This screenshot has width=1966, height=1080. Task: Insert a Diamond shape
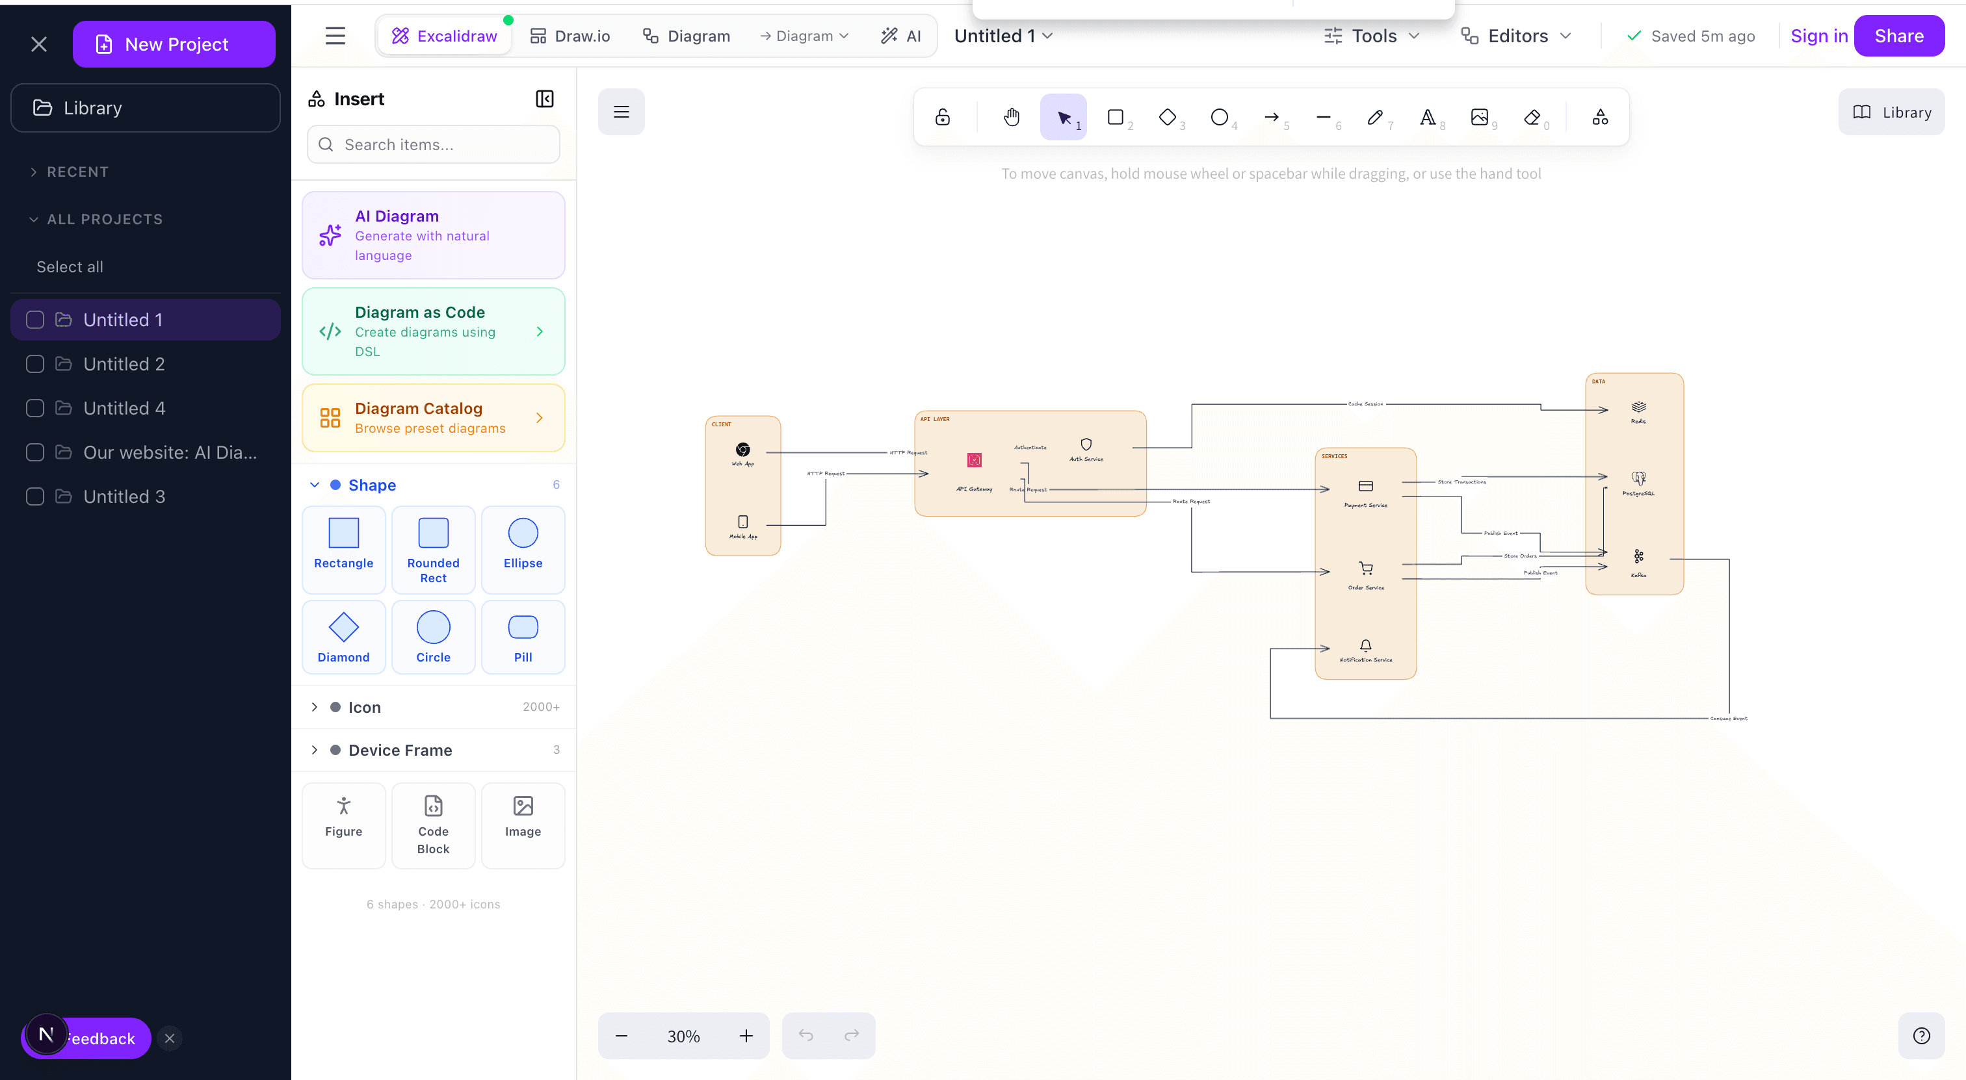click(343, 637)
